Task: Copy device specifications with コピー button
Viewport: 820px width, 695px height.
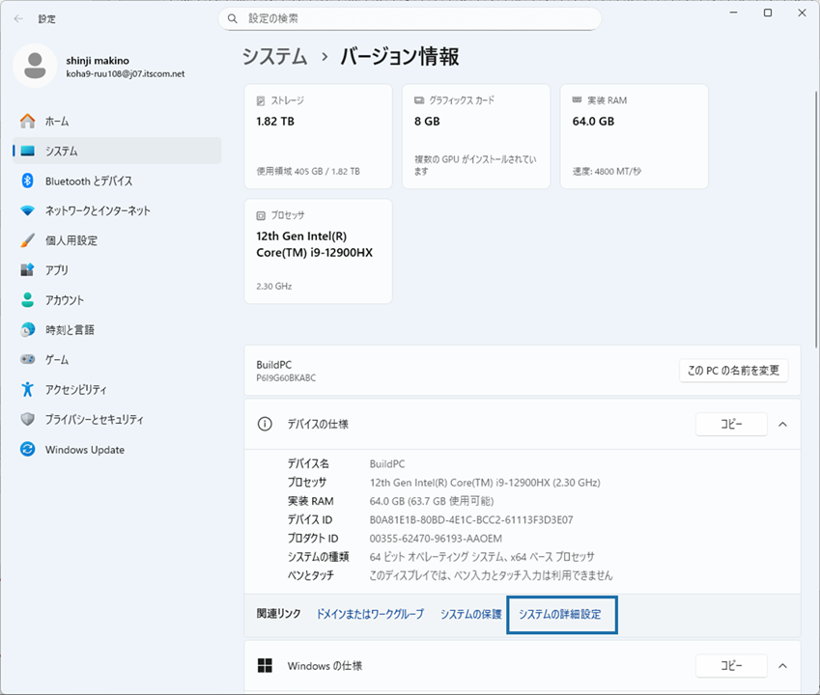Action: tap(731, 425)
